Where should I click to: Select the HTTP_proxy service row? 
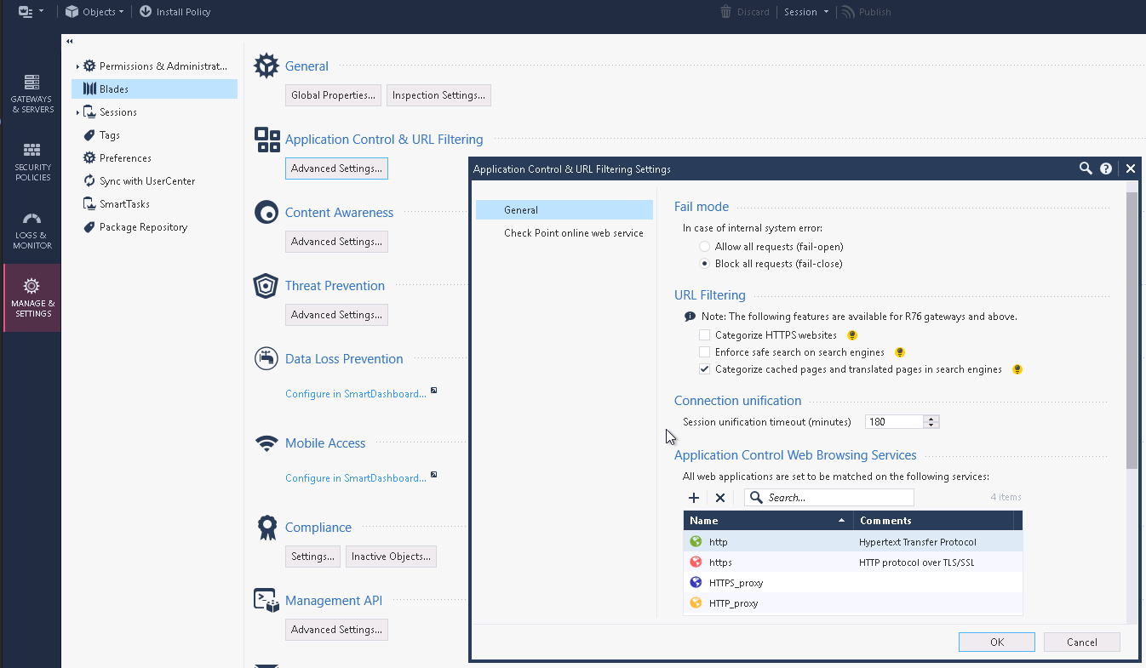pyautogui.click(x=853, y=603)
